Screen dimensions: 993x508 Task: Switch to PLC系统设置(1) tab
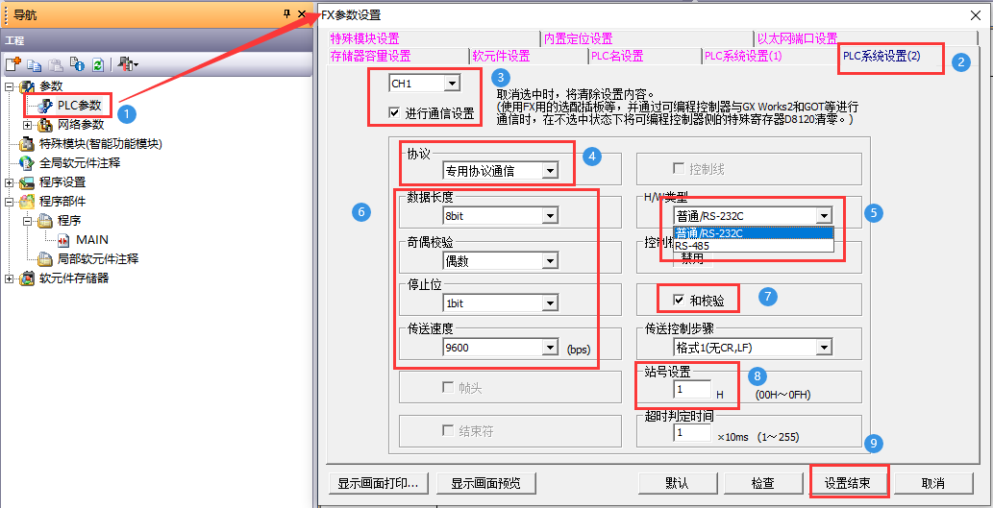743,56
